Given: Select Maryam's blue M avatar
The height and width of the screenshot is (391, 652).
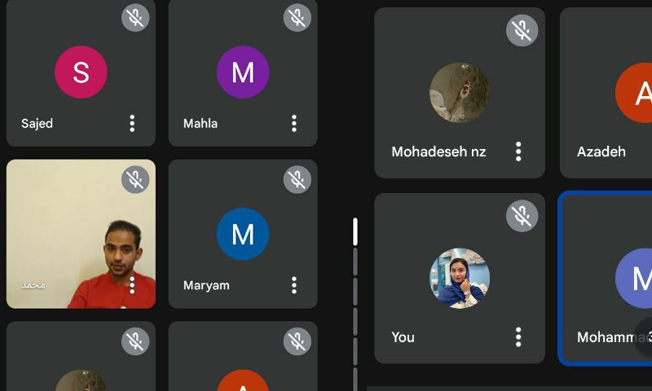Looking at the screenshot, I should pyautogui.click(x=243, y=234).
